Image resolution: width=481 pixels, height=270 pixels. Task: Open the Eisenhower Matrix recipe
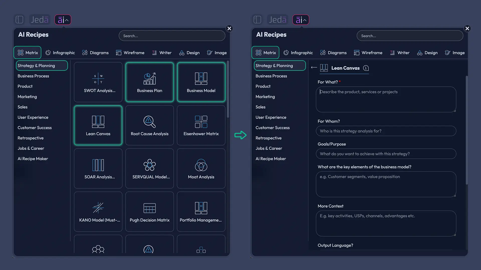click(201, 125)
